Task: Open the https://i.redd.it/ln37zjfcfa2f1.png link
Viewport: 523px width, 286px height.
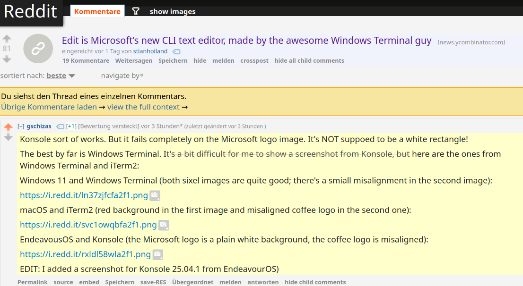Action: pyautogui.click(x=84, y=195)
